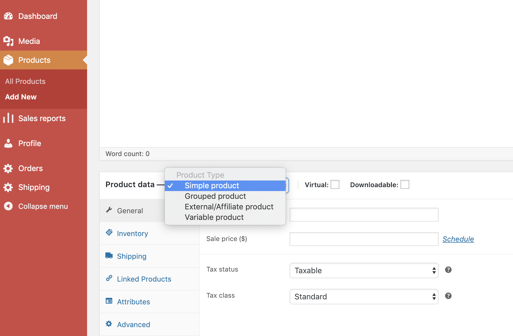Tick the Downloadable checkbox
Image resolution: width=513 pixels, height=336 pixels.
[x=405, y=184]
